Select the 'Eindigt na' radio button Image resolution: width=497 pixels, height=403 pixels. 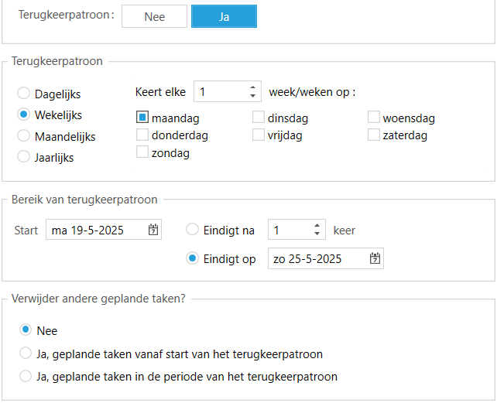click(x=192, y=230)
